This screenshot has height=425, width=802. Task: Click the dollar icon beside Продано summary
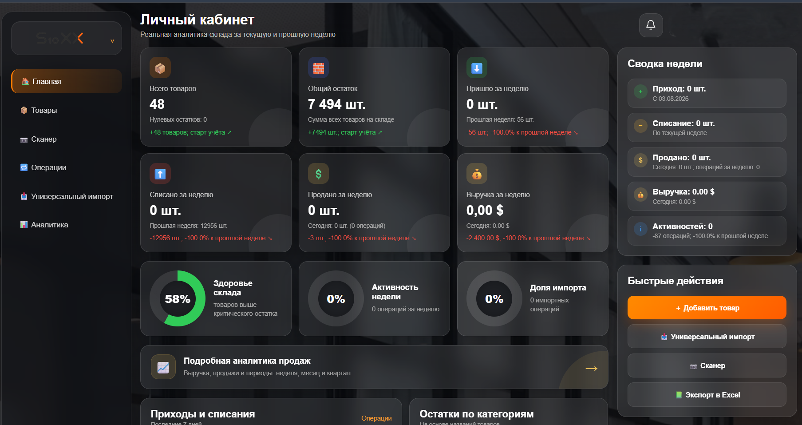640,160
